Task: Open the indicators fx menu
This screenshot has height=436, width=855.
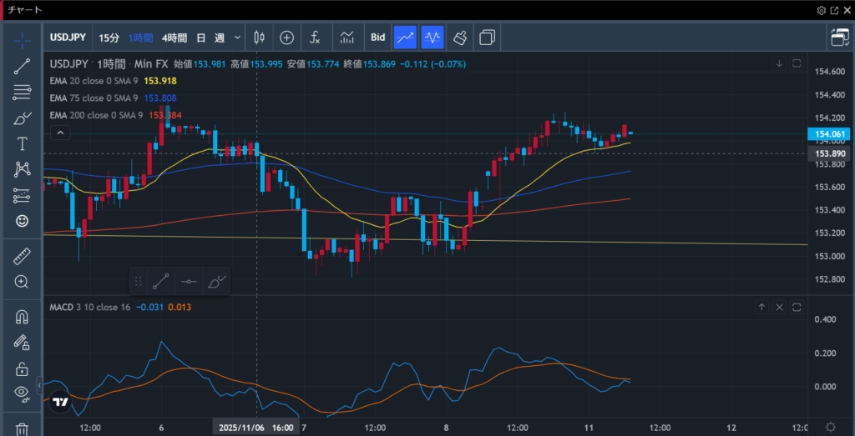Action: [315, 38]
